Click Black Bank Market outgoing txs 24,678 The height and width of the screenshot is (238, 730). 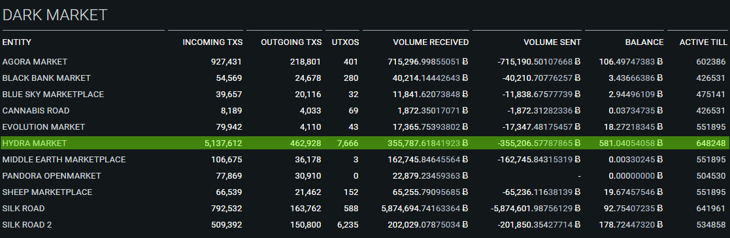[308, 78]
